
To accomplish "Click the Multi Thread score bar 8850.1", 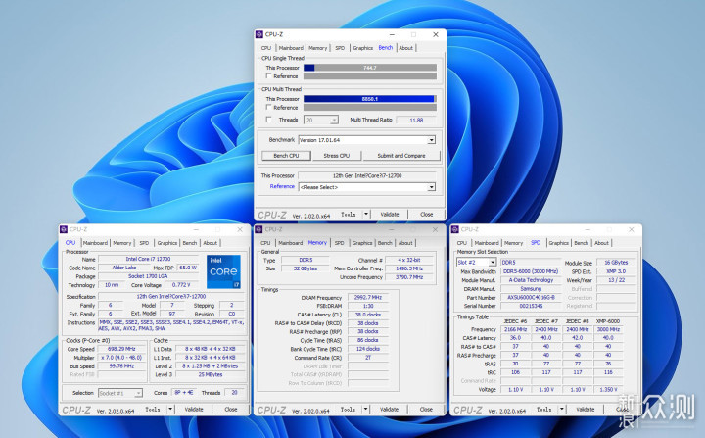I will pyautogui.click(x=370, y=99).
